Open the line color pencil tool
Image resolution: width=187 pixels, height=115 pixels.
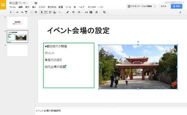click(x=68, y=12)
